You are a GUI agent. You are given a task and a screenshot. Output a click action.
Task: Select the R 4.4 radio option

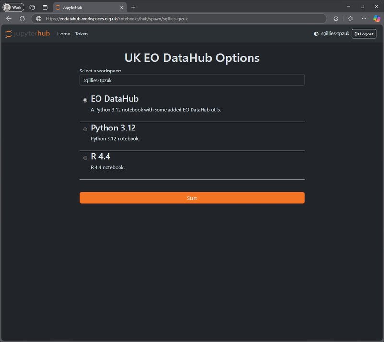click(85, 158)
